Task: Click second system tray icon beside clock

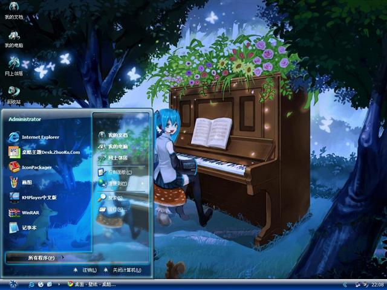Action: pos(365,285)
